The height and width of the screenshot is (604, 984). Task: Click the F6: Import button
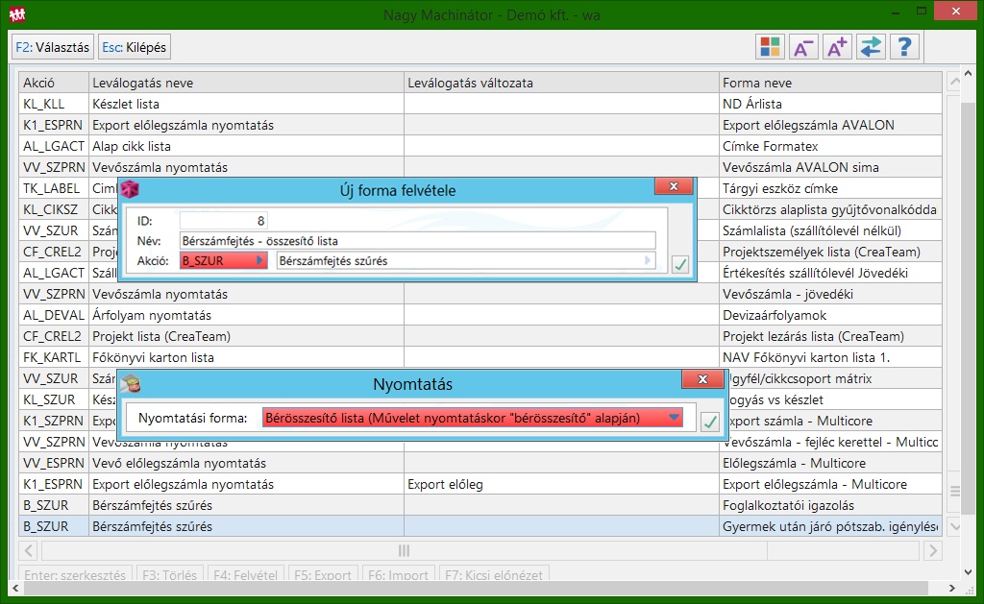[x=398, y=574]
